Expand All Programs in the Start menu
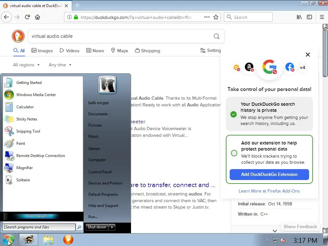 coord(38,216)
